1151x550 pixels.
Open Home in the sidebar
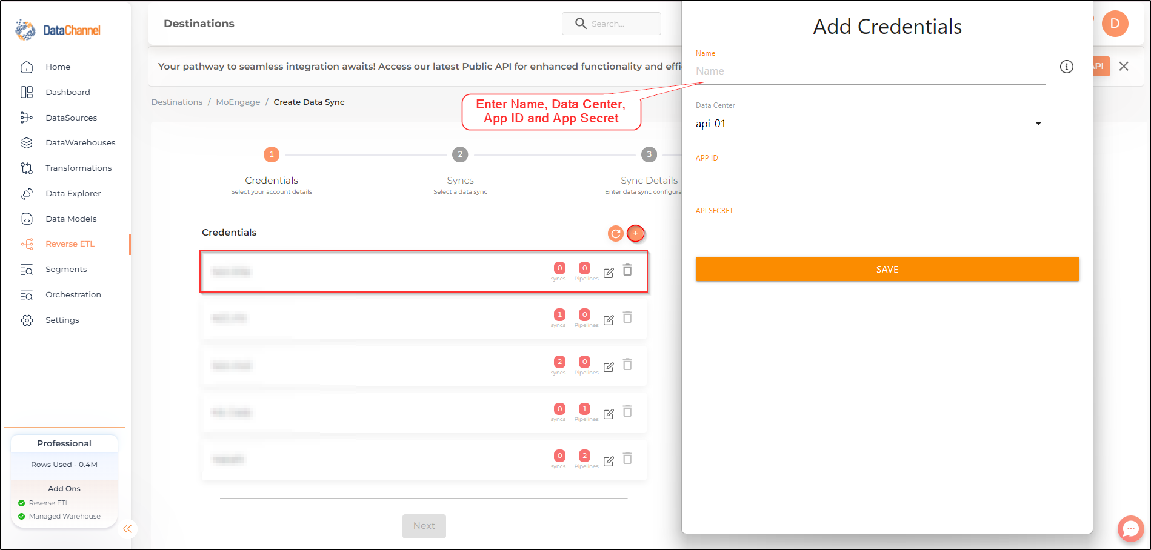[58, 67]
